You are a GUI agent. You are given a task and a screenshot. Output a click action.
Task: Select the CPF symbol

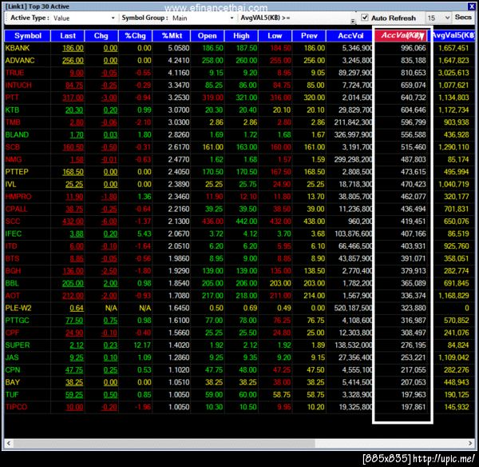[x=12, y=333]
